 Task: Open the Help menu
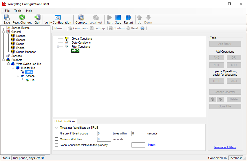pos(29,11)
